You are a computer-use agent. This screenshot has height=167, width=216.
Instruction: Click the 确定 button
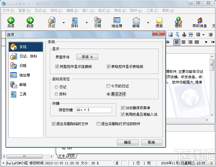point(128,143)
